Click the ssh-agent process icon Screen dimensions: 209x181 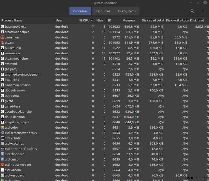pos(2,96)
